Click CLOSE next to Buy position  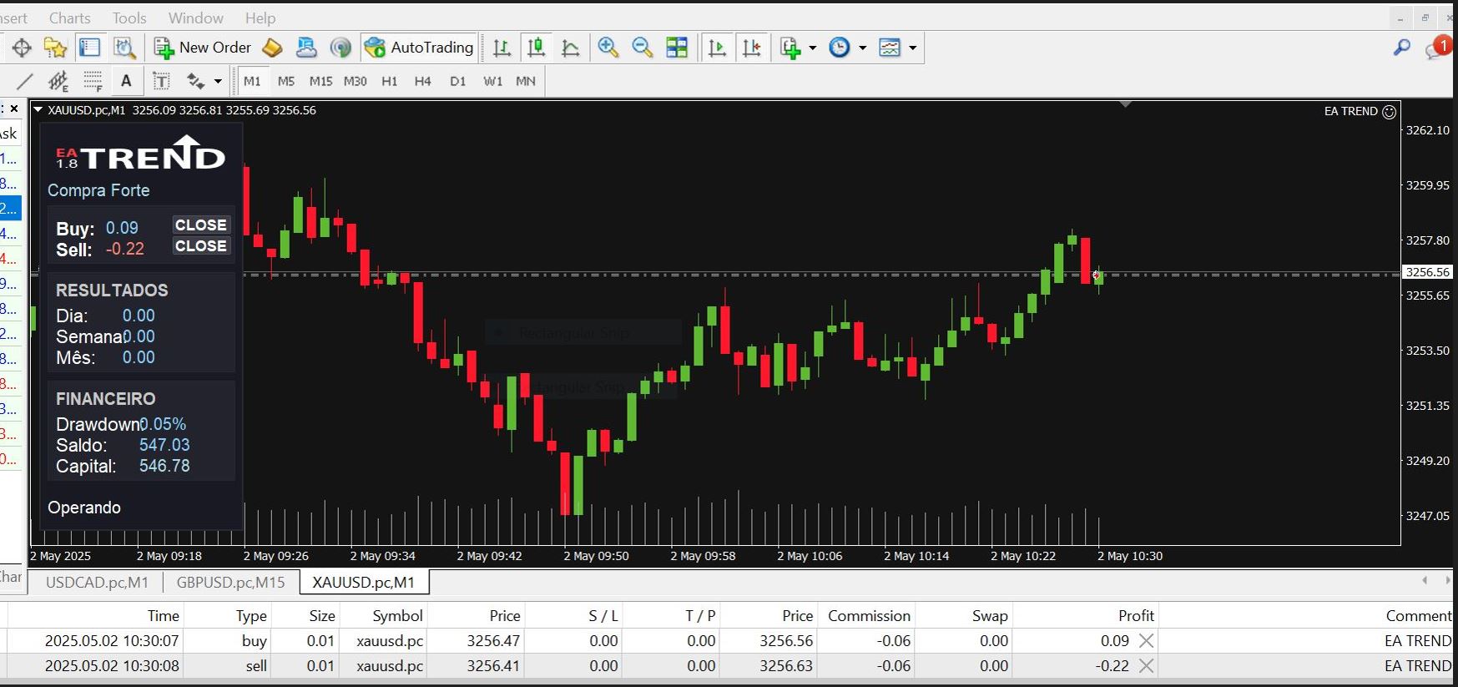coord(200,225)
